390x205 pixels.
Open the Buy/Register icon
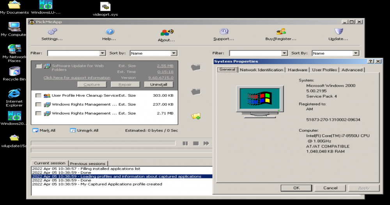[281, 32]
